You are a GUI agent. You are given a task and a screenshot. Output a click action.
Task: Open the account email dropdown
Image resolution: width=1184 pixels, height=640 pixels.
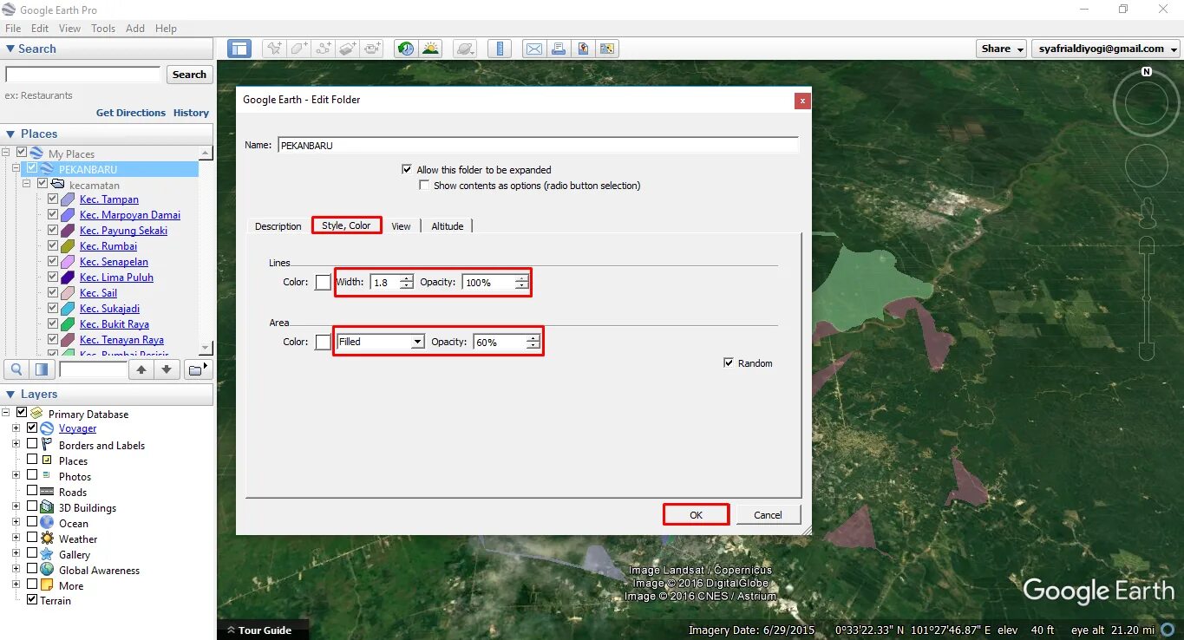(x=1106, y=49)
